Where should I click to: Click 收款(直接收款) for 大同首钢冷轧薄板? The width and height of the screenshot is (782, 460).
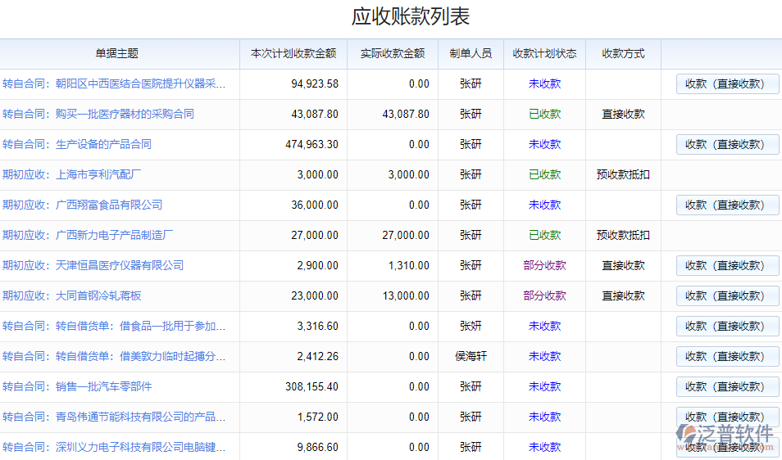point(728,295)
